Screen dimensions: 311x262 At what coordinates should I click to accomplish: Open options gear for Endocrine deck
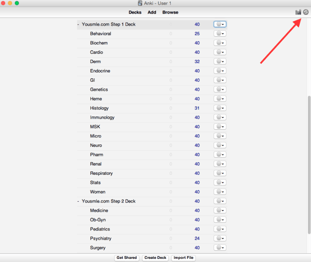pos(220,71)
